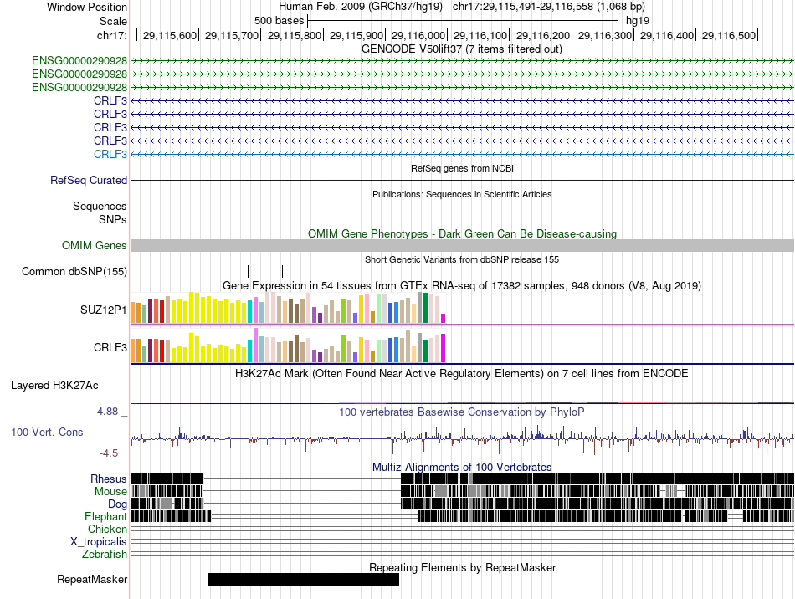Screen dimensions: 795x599
Task: Open the CRLF3 tissue expression bar chart
Action: click(x=288, y=346)
